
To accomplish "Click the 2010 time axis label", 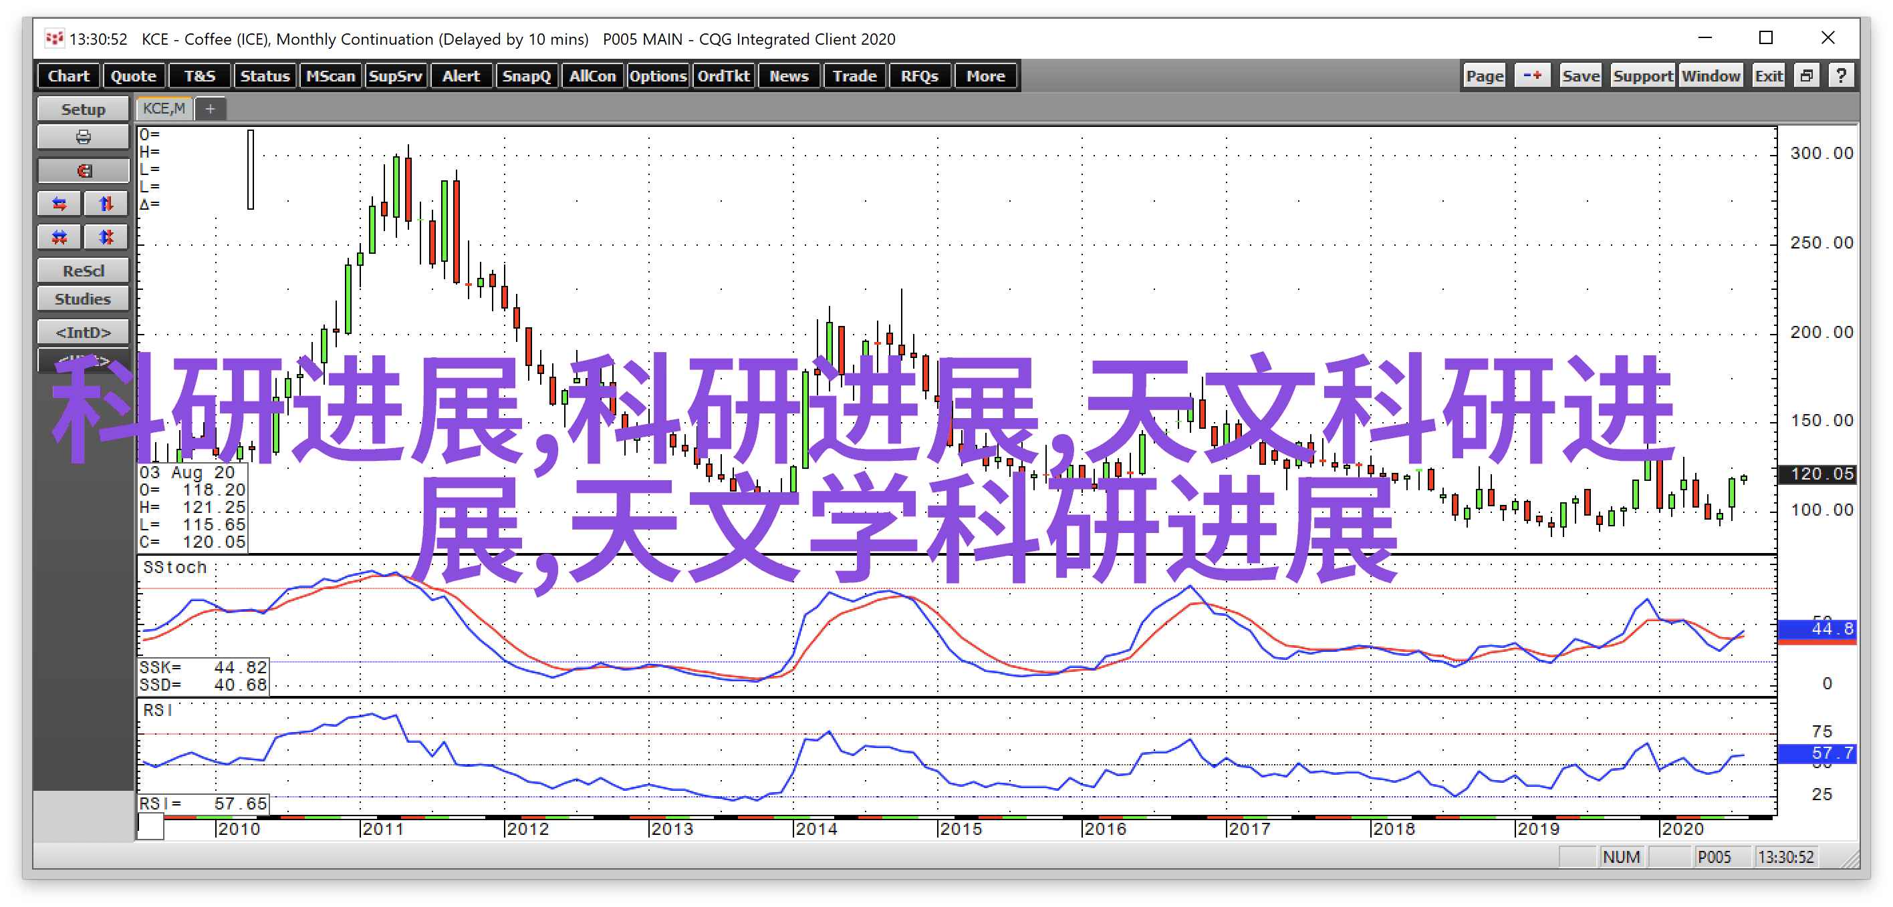I will tap(239, 828).
